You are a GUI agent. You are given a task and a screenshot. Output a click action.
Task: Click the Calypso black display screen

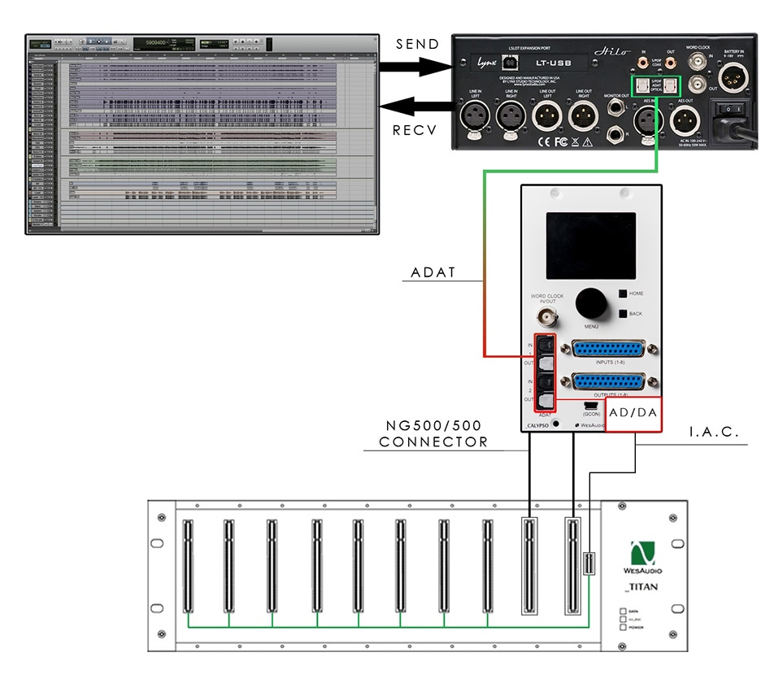coord(590,246)
